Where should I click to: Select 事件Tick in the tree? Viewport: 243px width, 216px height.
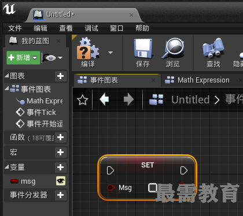click(x=36, y=112)
